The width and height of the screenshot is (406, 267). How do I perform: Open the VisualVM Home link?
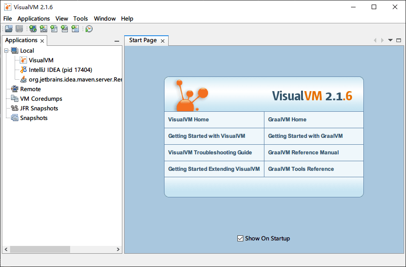click(x=188, y=120)
